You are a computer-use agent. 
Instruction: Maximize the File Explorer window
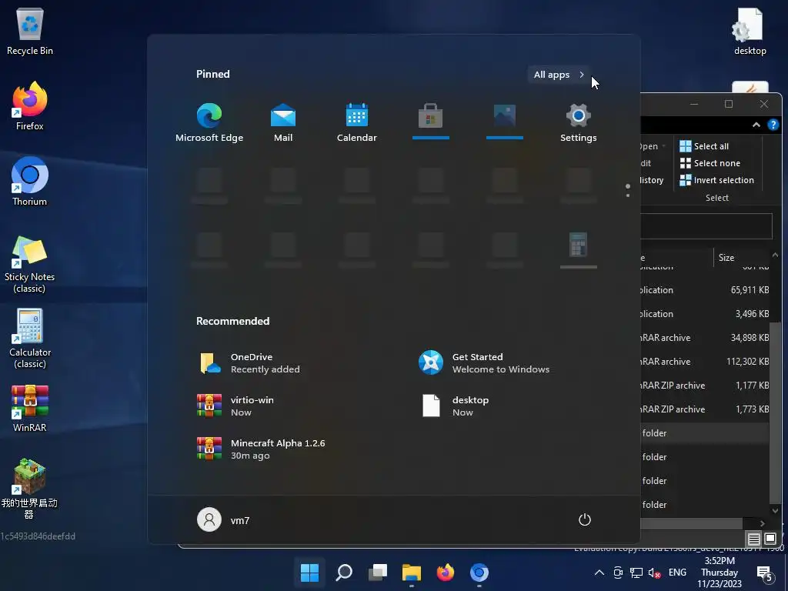tap(729, 104)
